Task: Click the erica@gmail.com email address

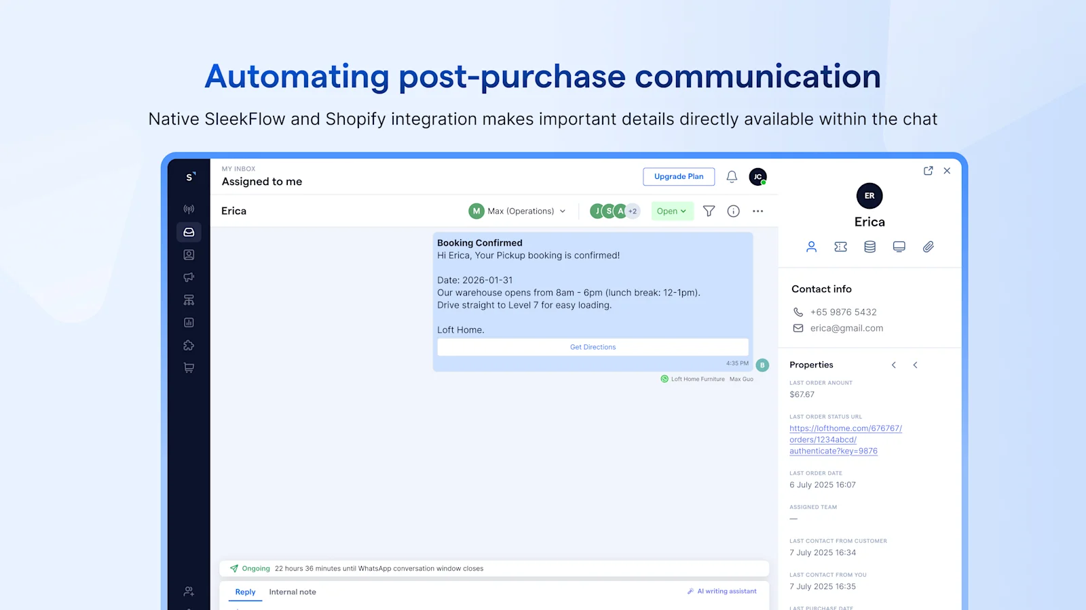Action: 846,328
